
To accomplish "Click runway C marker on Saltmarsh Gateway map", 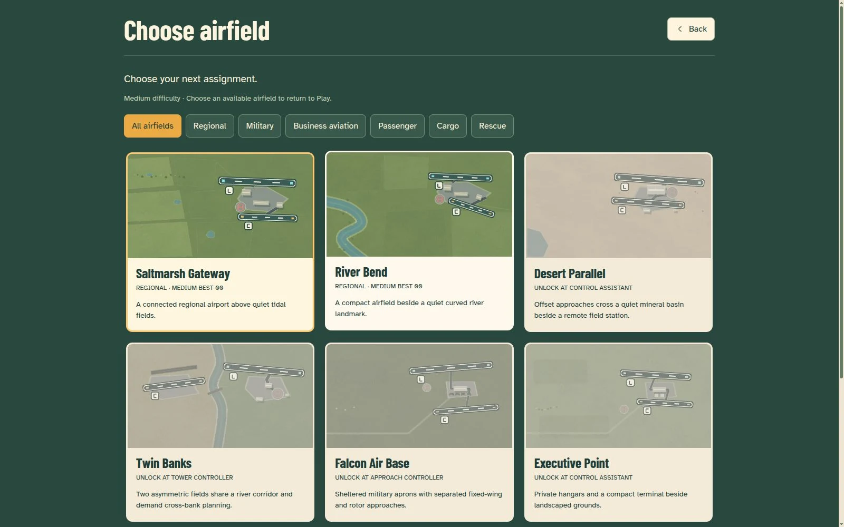I will tap(248, 226).
